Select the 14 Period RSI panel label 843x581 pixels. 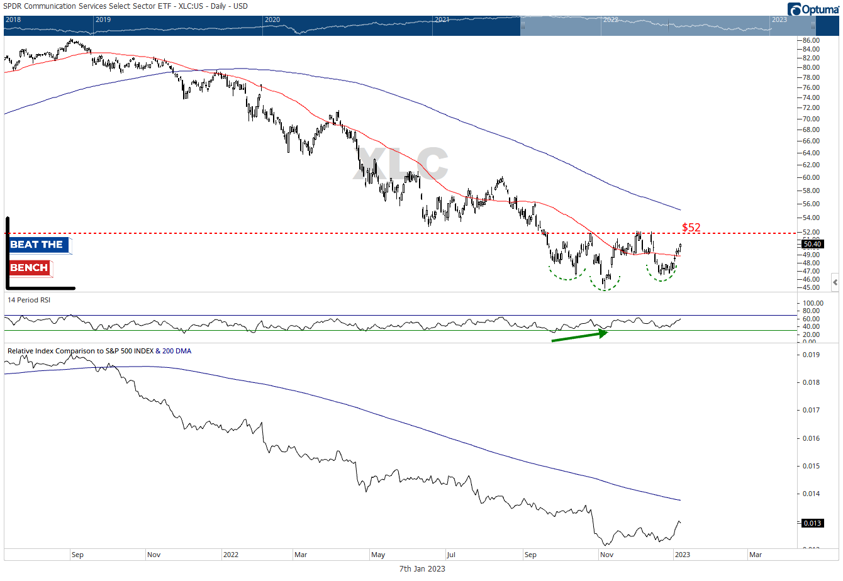[29, 300]
